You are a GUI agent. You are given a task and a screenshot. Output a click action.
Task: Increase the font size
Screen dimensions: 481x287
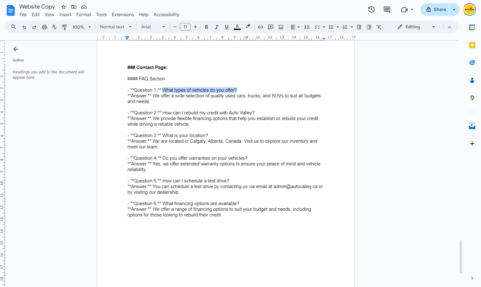coord(195,27)
